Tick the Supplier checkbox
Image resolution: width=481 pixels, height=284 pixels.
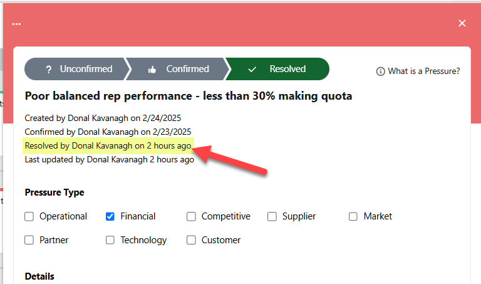272,217
